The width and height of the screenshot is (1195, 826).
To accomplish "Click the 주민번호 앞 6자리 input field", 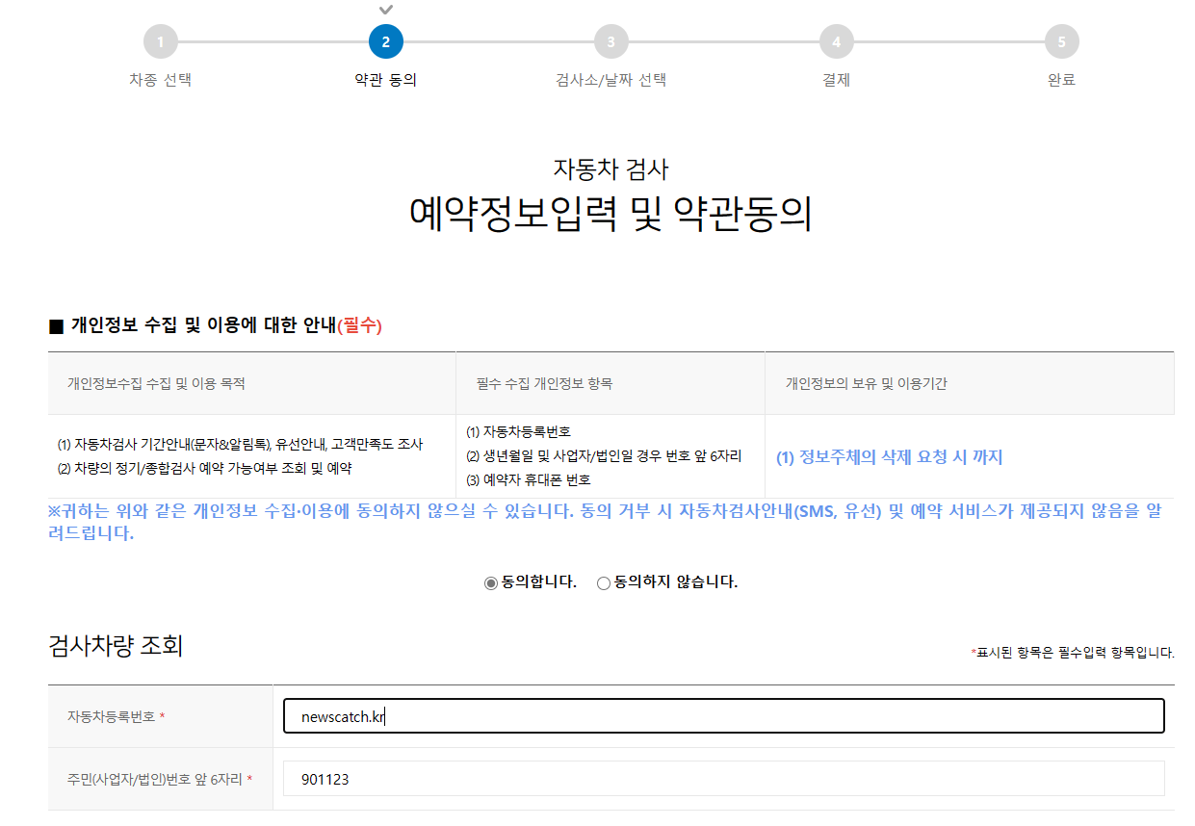I will click(724, 779).
